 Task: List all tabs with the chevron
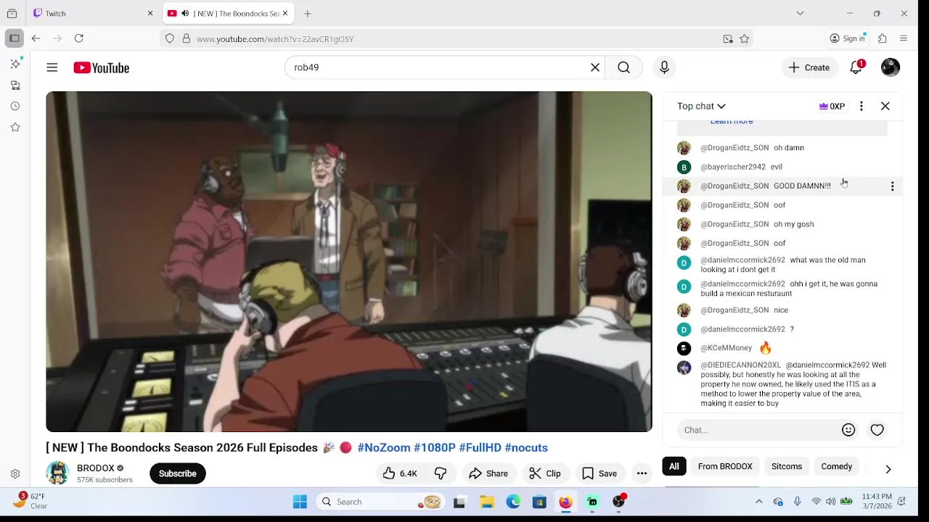click(800, 13)
